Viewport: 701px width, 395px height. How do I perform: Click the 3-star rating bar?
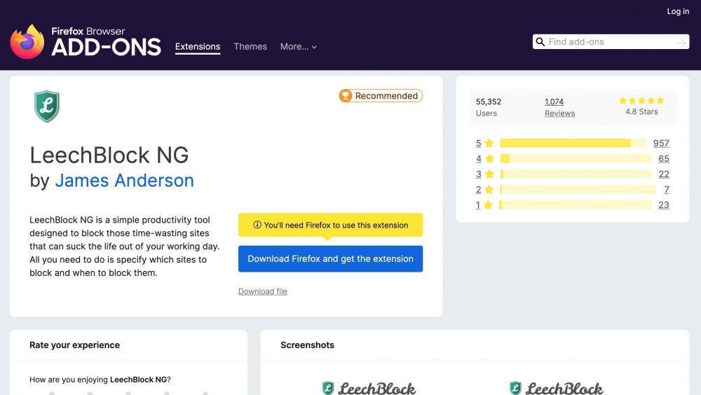pos(576,174)
